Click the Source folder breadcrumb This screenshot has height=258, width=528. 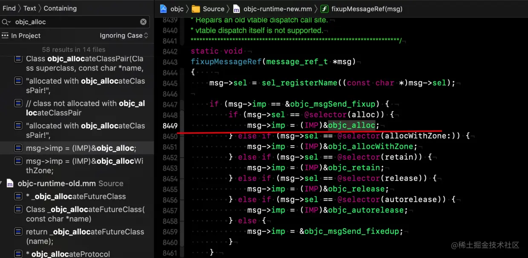click(213, 9)
